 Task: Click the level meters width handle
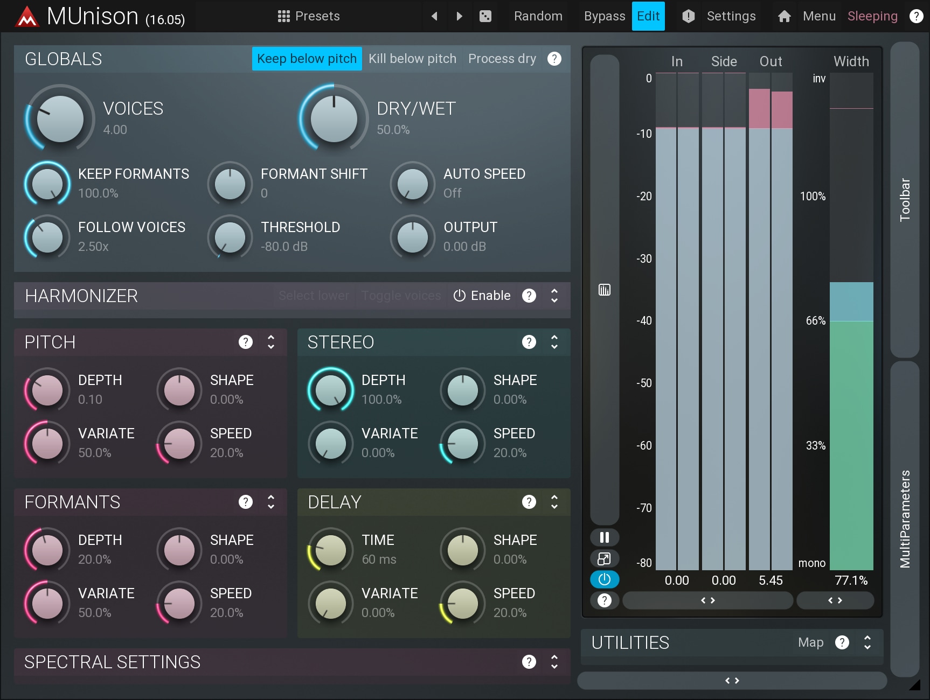(707, 600)
